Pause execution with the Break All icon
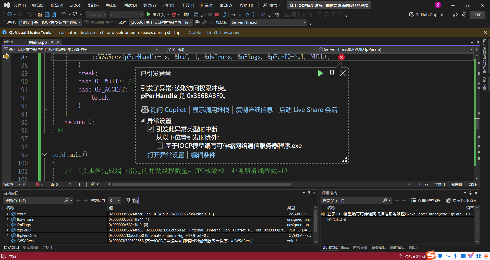This screenshot has width=490, height=260. point(210,15)
